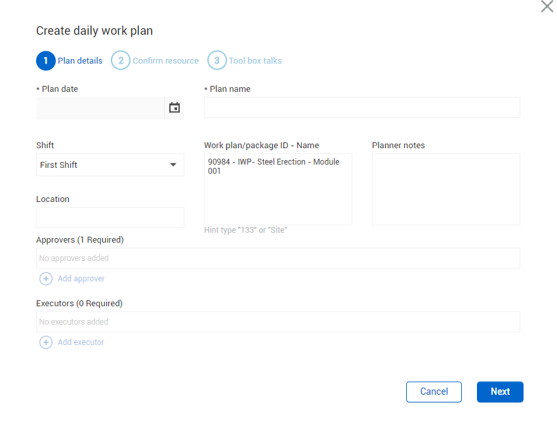The image size is (557, 442).
Task: Select step 1 circle for Plan details
Action: (46, 60)
